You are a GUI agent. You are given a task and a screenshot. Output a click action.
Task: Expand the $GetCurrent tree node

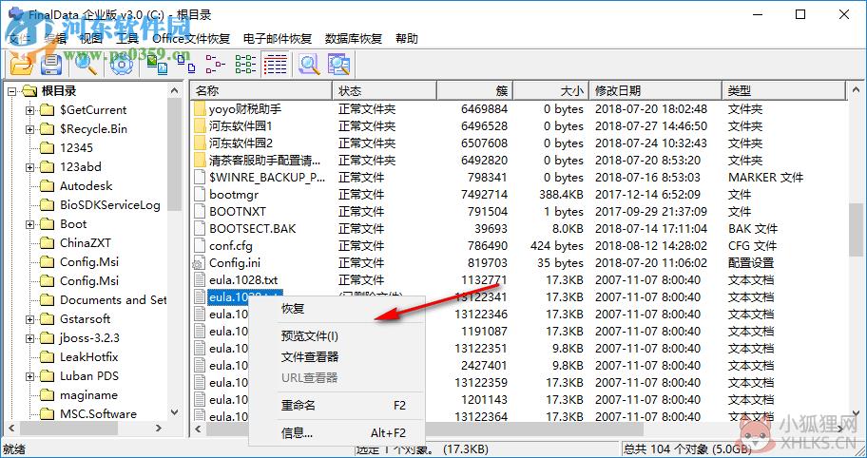tap(29, 110)
